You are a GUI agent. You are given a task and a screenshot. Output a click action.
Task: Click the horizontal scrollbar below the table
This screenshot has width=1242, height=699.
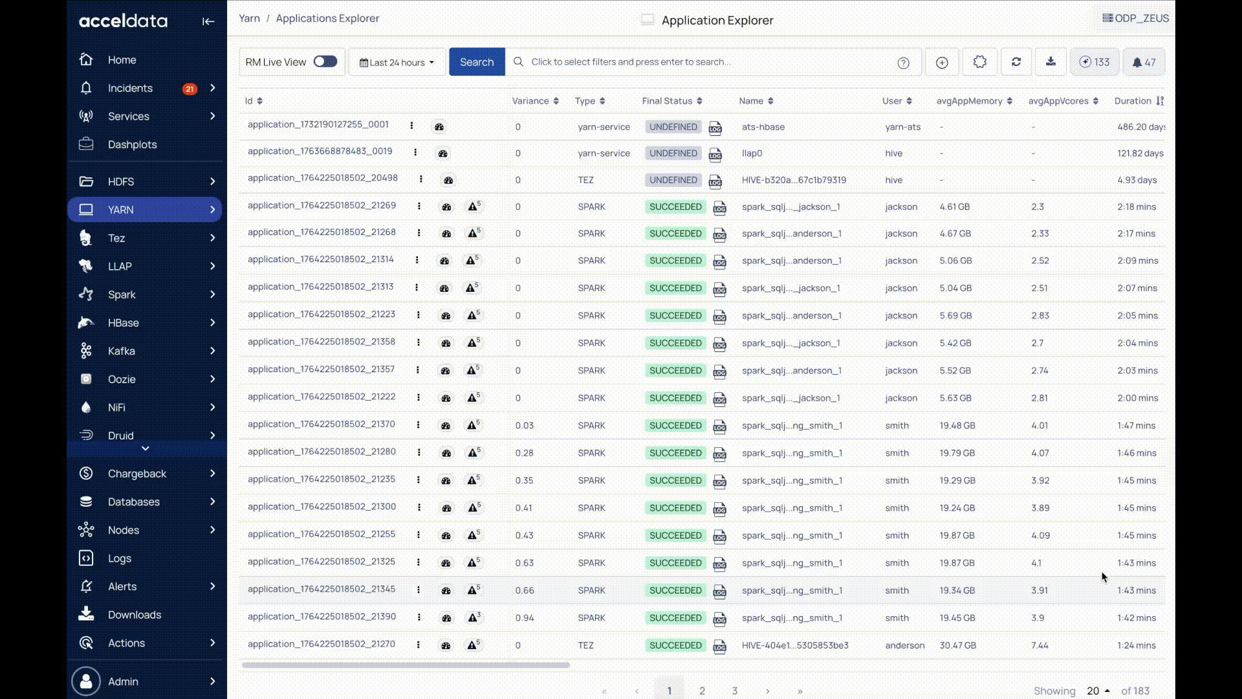click(x=406, y=665)
